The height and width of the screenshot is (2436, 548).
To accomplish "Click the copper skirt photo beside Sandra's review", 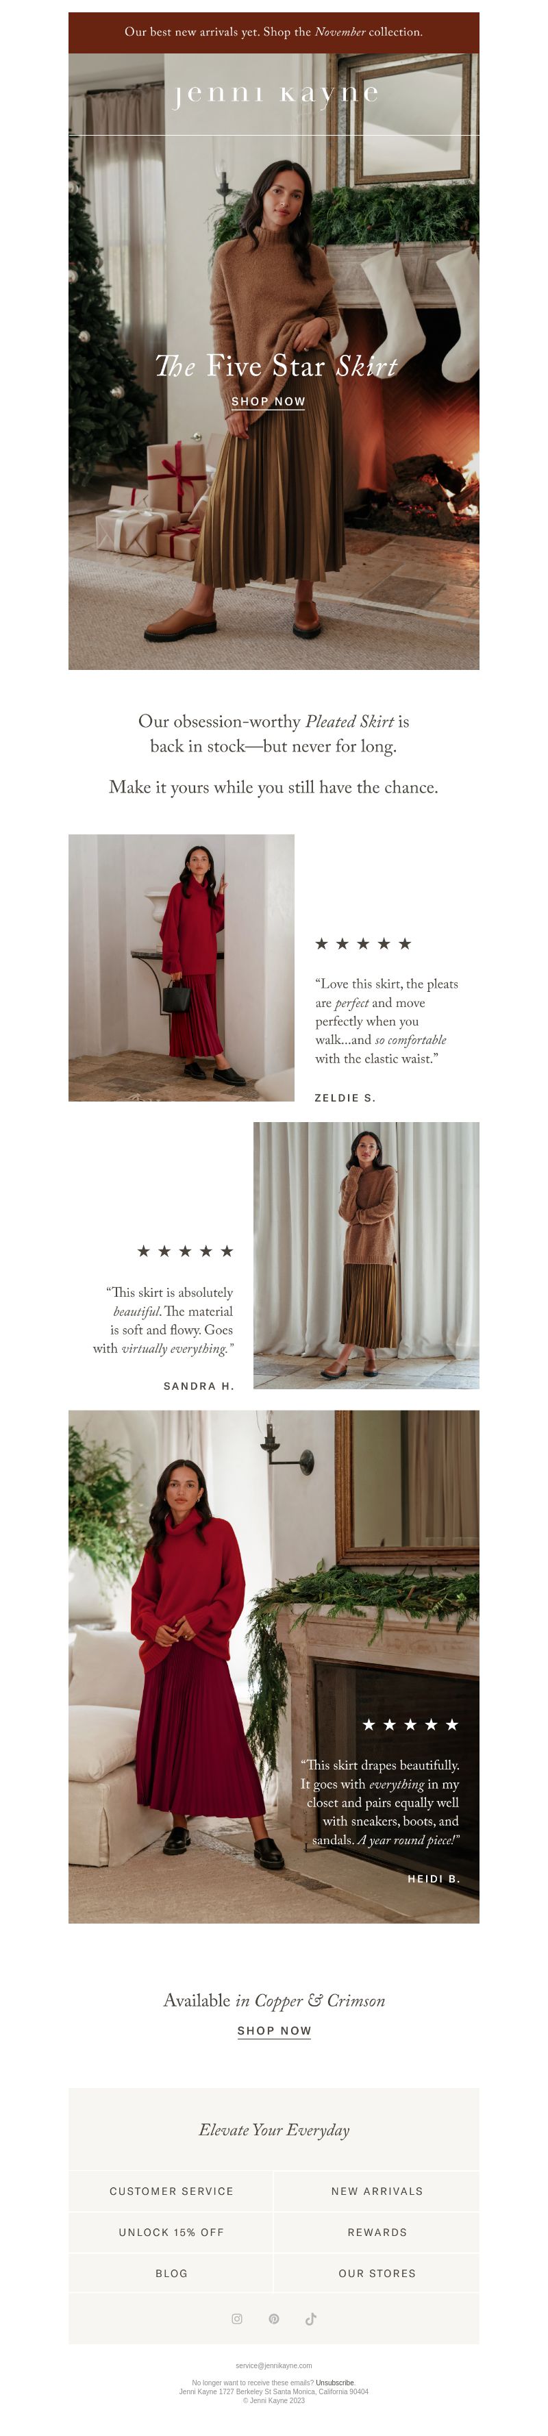I will [x=366, y=1255].
